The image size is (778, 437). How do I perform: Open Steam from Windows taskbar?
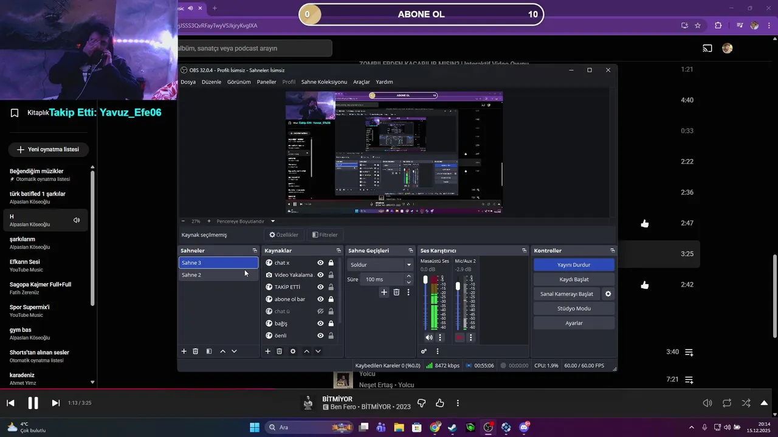pos(452,427)
